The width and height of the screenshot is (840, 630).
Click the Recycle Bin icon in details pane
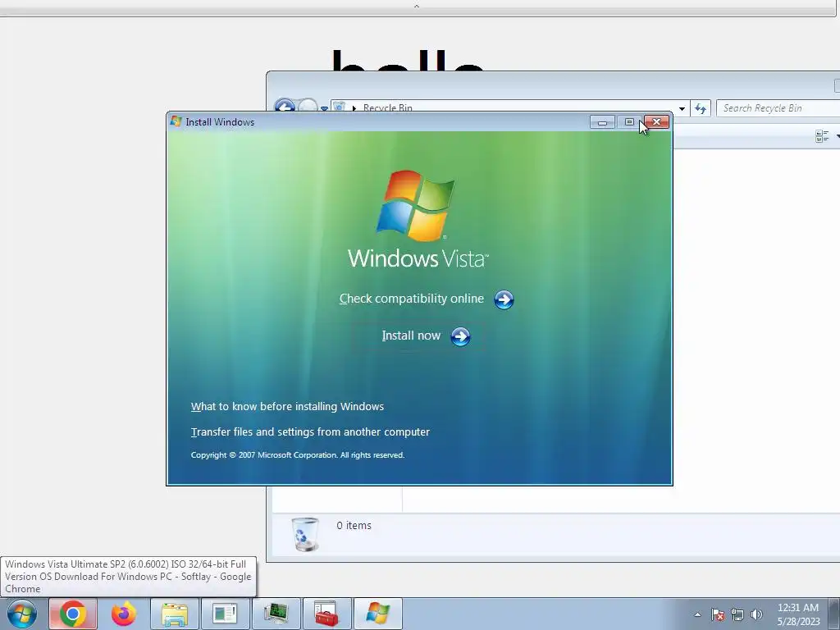(305, 534)
